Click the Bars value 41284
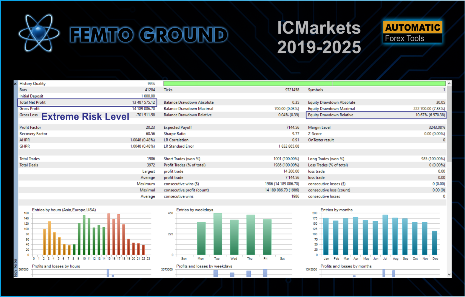Viewport: 465px width, 297px height. (150, 90)
